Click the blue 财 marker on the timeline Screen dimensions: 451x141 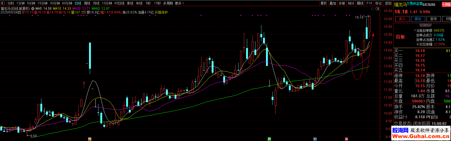315,139
